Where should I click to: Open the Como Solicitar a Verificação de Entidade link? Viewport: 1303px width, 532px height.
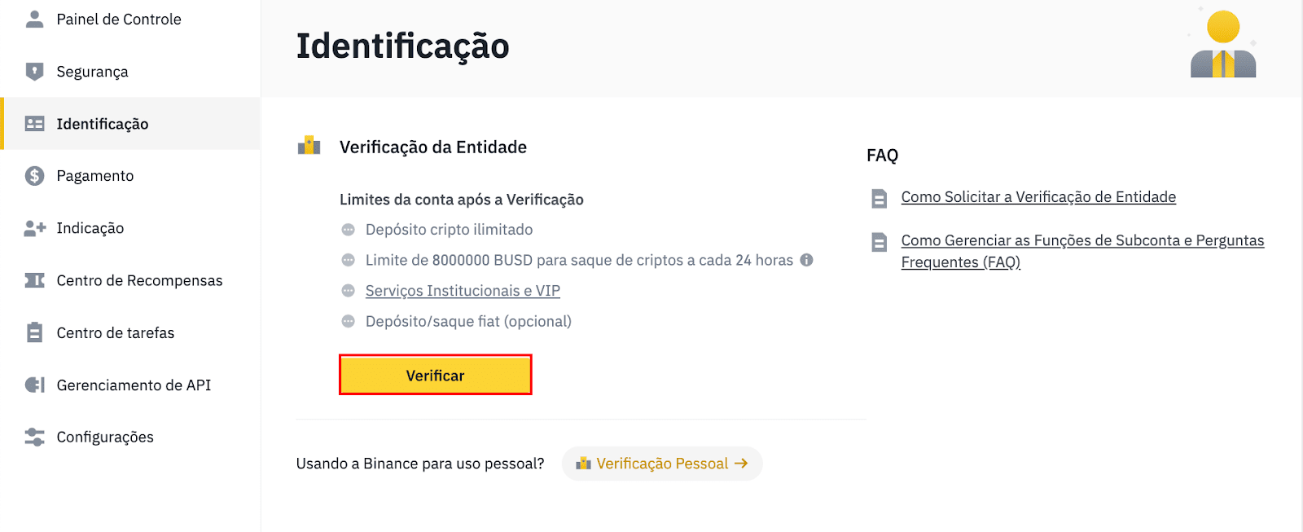tap(1038, 197)
